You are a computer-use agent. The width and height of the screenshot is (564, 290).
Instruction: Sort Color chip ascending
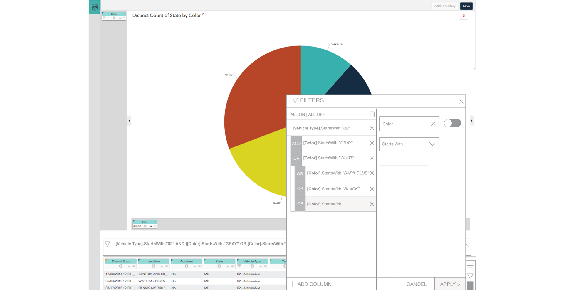(120, 18)
